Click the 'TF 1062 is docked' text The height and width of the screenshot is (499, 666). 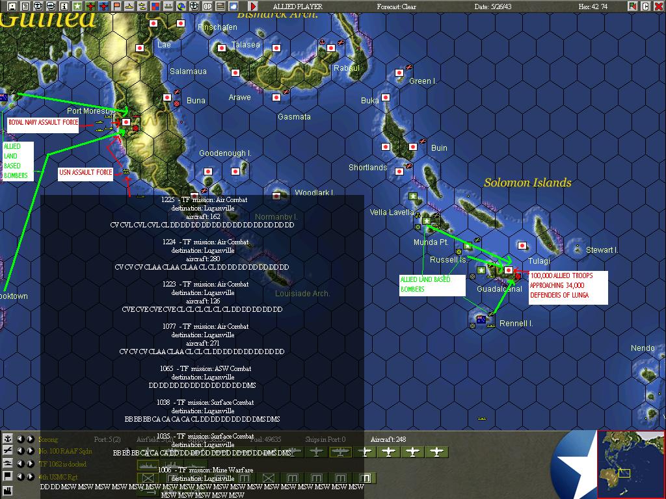tap(62, 464)
